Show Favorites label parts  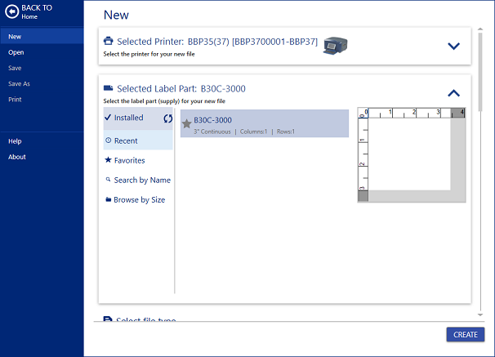point(129,160)
